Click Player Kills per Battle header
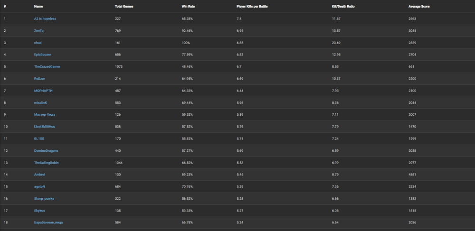This screenshot has height=231, width=475. point(252,7)
